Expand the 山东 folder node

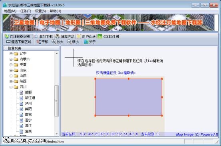pos(11,70)
